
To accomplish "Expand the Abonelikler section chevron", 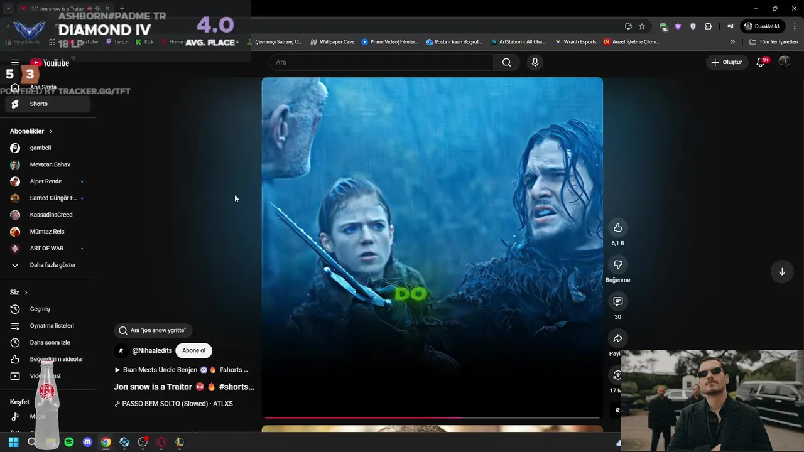I will point(50,131).
